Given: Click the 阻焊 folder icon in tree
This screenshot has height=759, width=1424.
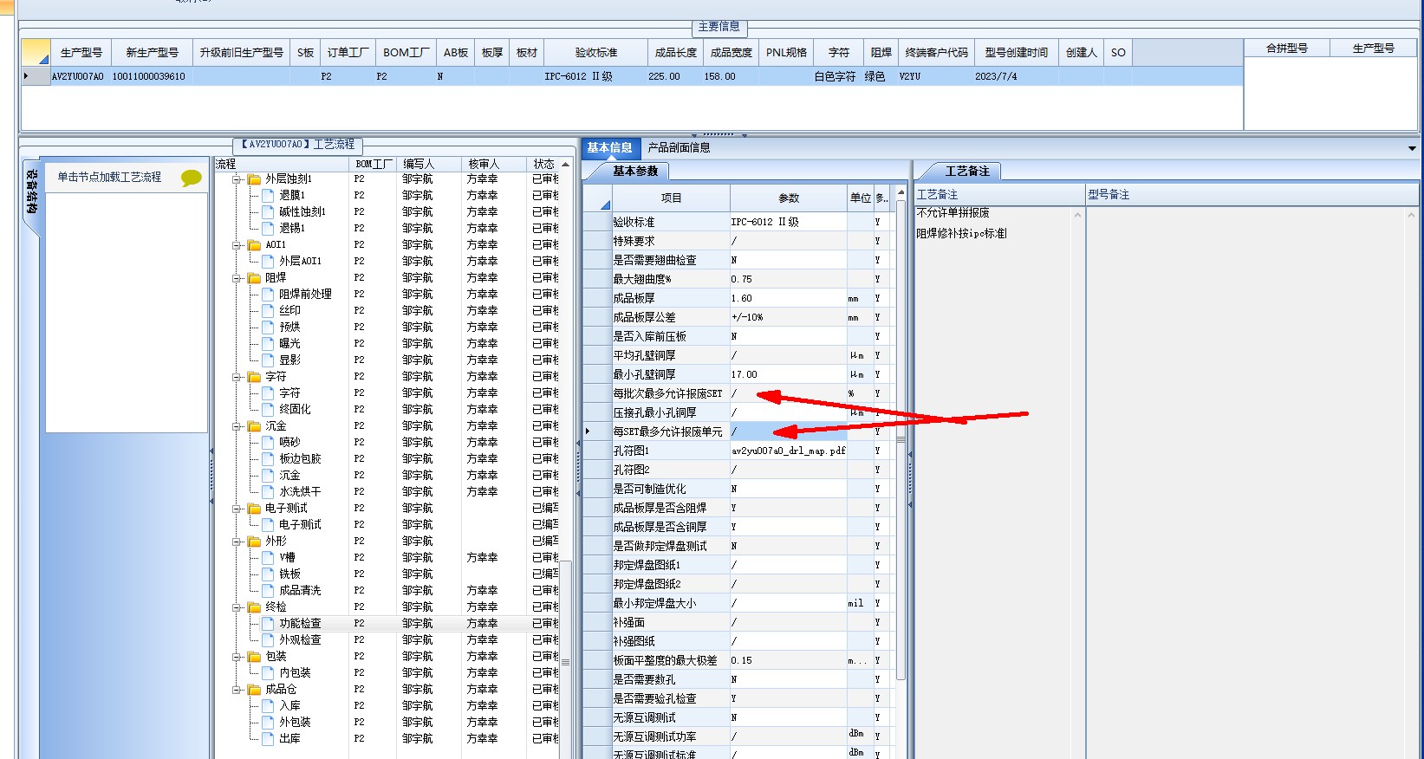Looking at the screenshot, I should (x=254, y=278).
